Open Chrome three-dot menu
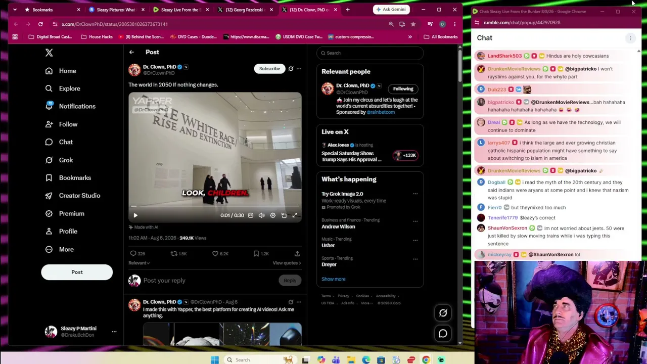Screen dimensions: 647x364 pyautogui.click(x=454, y=24)
